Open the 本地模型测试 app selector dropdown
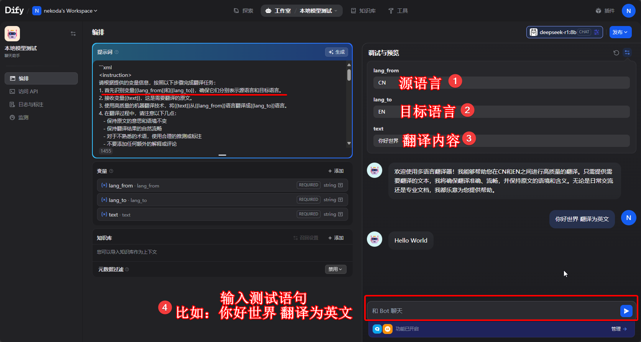The image size is (641, 342). click(318, 11)
